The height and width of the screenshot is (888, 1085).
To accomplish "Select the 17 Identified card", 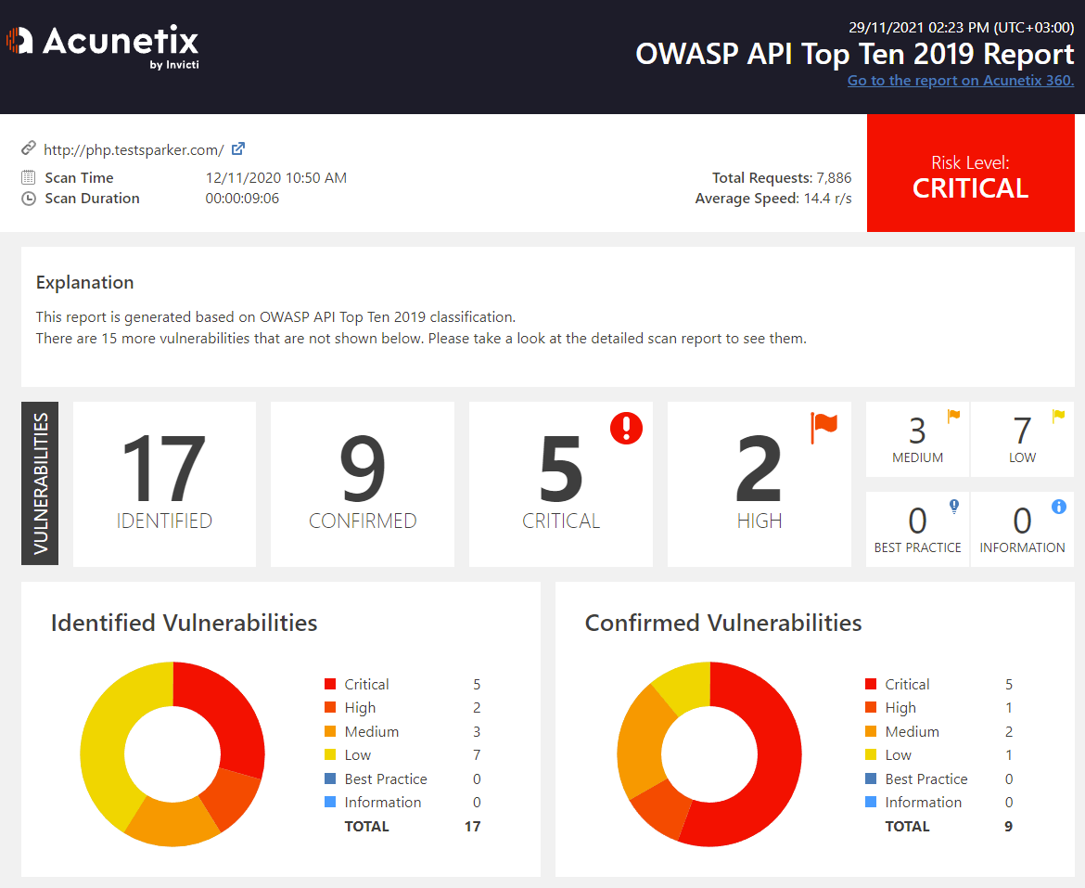I will click(164, 483).
